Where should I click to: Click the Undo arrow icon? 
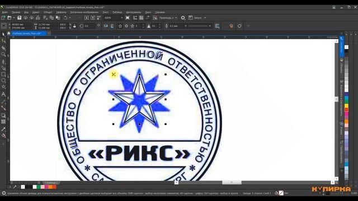click(x=65, y=17)
